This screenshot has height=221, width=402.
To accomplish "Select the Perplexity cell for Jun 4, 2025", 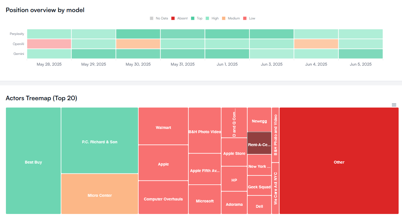I will pos(316,34).
